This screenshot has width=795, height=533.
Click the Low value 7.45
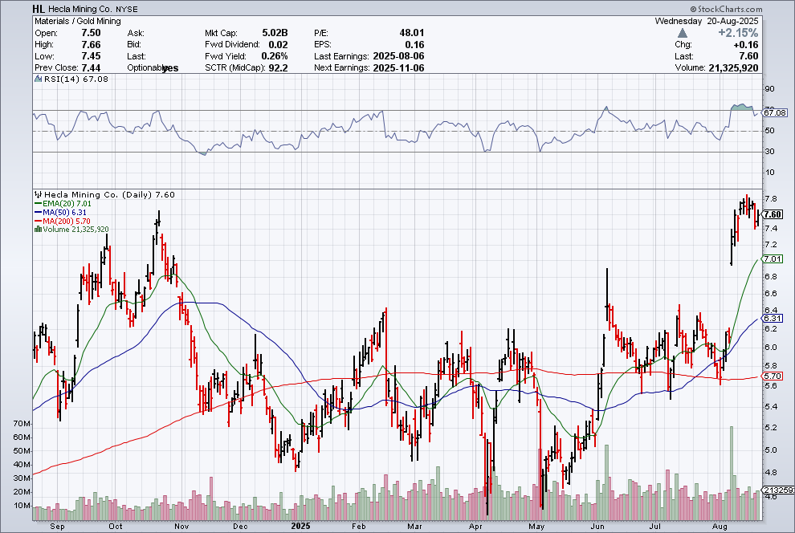92,56
